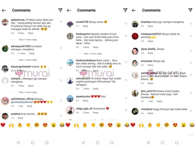The width and height of the screenshot is (195, 146).
Task: Insert the fire emoji in the left quick bar
Action: click(x=20, y=125)
